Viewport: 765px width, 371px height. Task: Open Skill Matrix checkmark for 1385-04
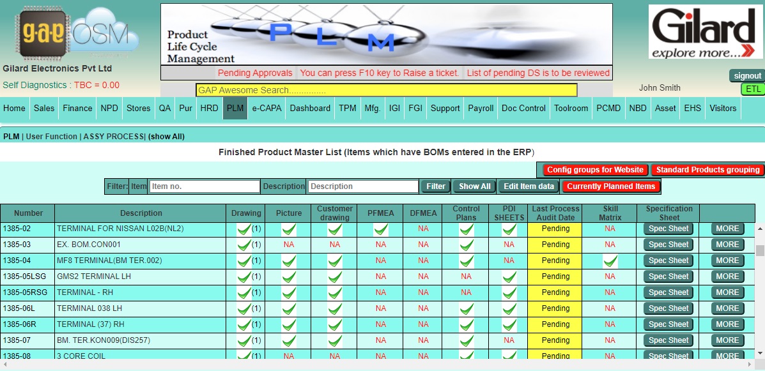610,261
